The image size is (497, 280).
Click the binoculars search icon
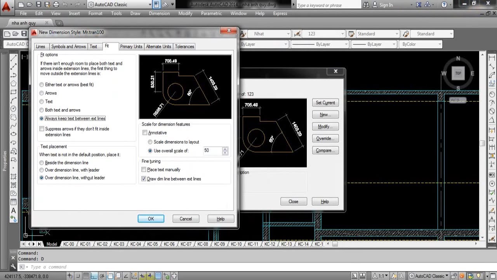click(x=367, y=5)
